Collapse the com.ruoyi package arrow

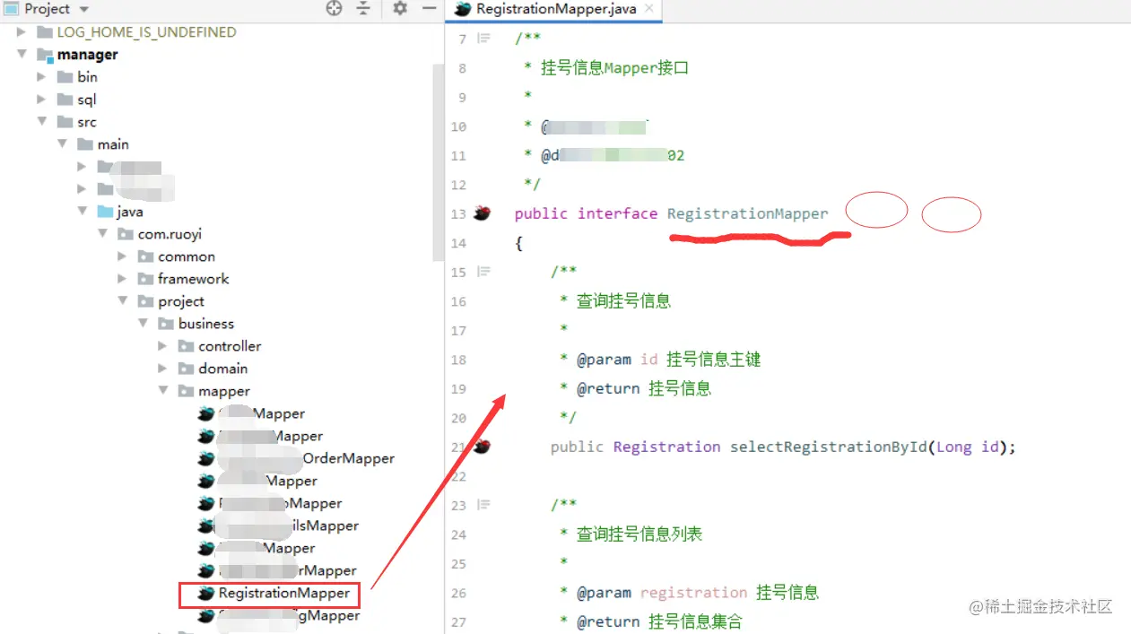pyautogui.click(x=103, y=234)
